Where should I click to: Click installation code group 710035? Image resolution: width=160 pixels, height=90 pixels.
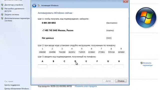coord(82,52)
